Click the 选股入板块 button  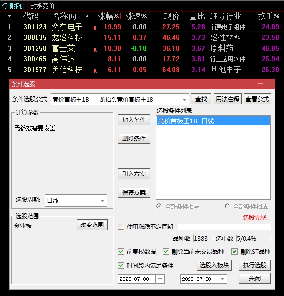click(x=214, y=265)
